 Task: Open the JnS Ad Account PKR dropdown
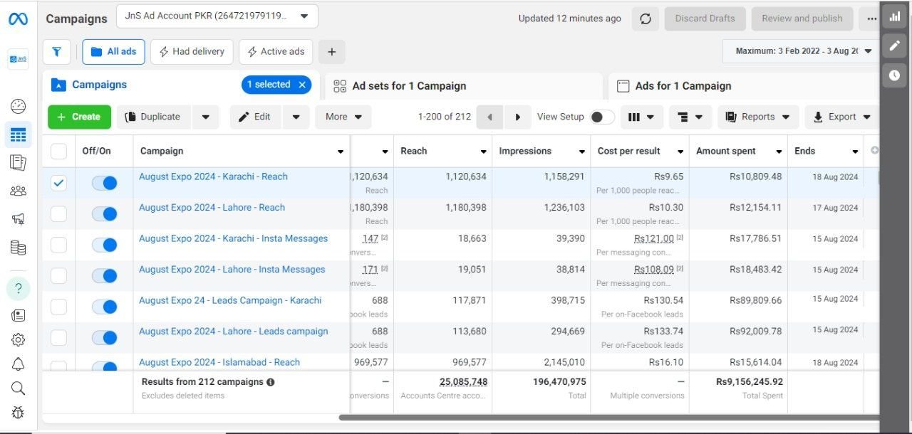coord(217,16)
